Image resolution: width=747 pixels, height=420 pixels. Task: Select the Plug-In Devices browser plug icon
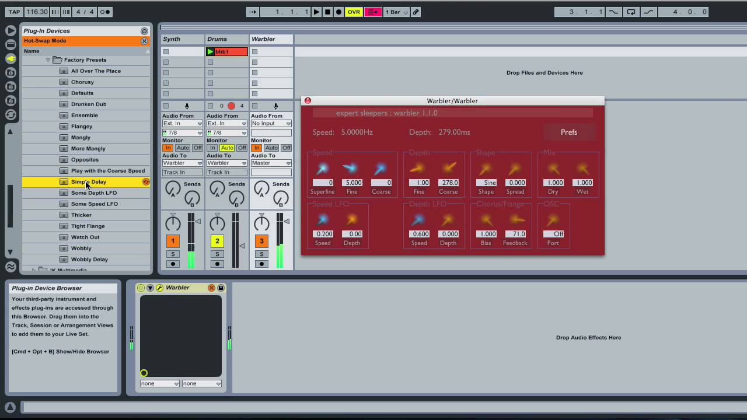[x=11, y=58]
